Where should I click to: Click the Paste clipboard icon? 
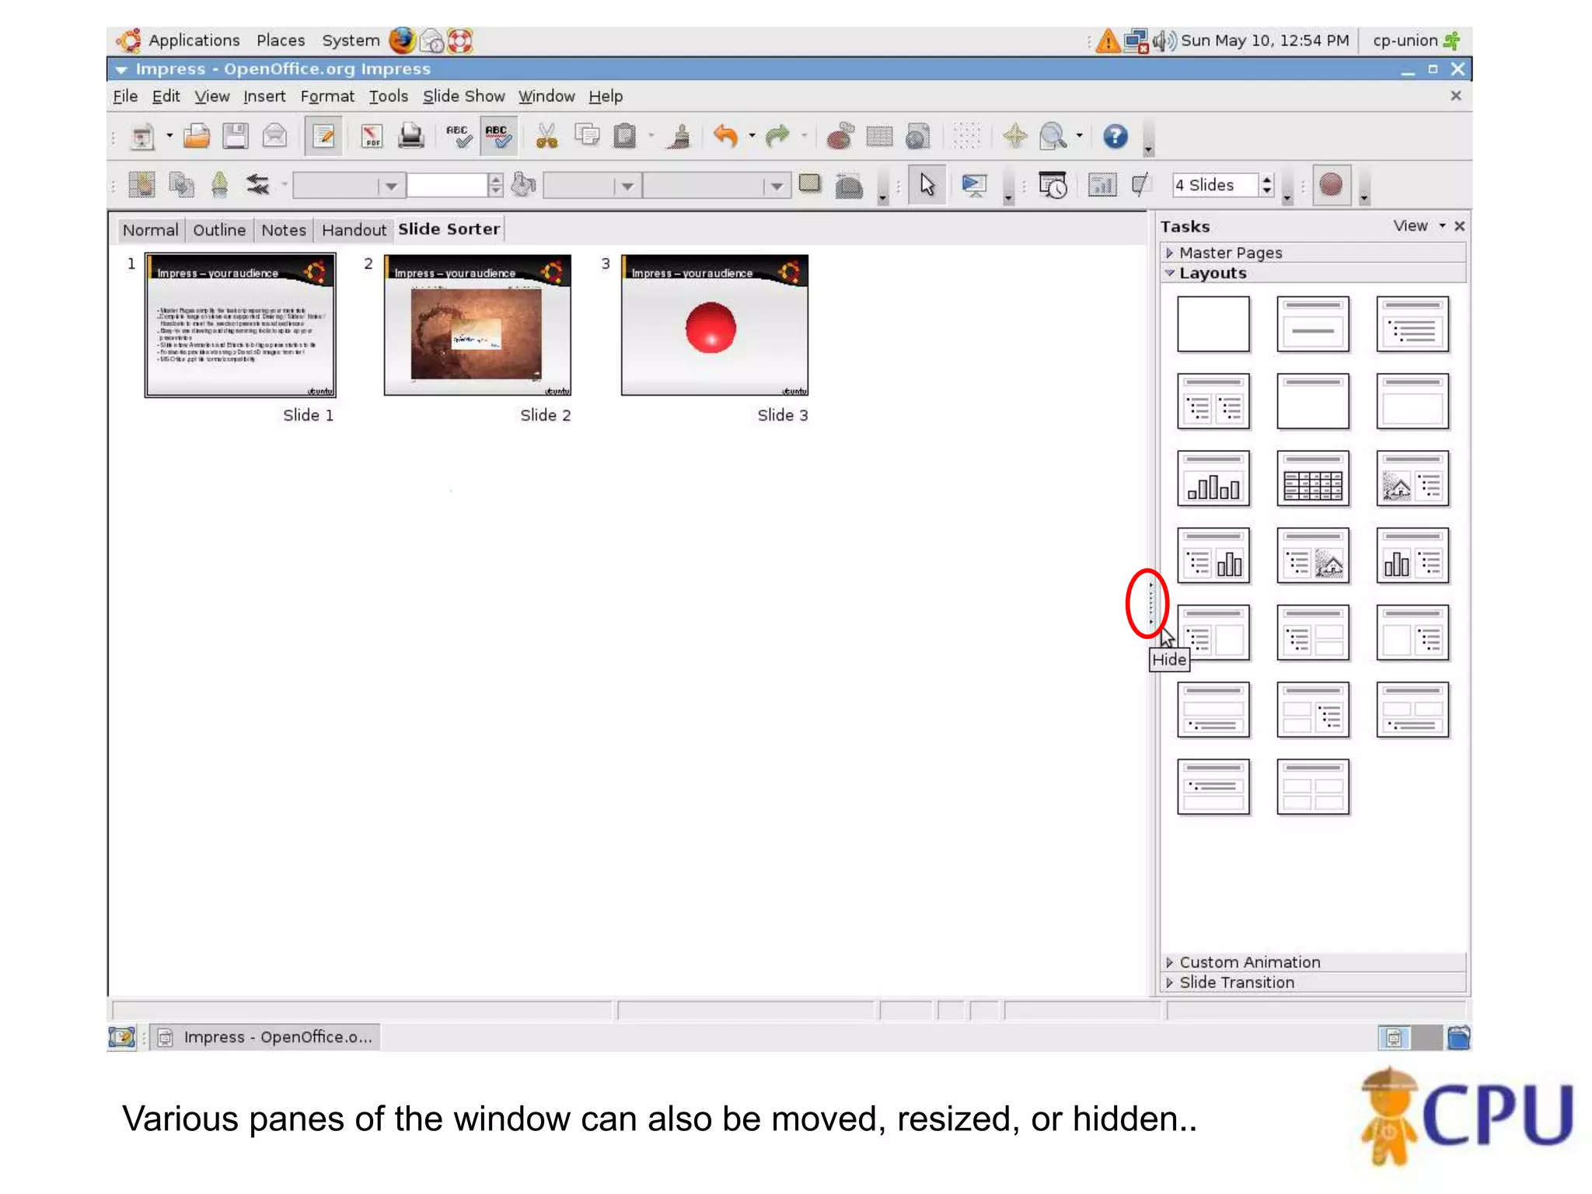click(x=625, y=137)
